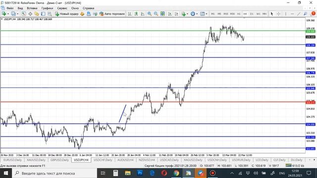The height and width of the screenshot is (178, 317).
Task: Select the M30 timeframe
Action: point(232,14)
